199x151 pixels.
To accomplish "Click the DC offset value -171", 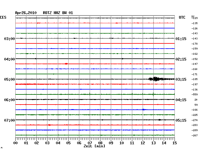I will point(194,74).
